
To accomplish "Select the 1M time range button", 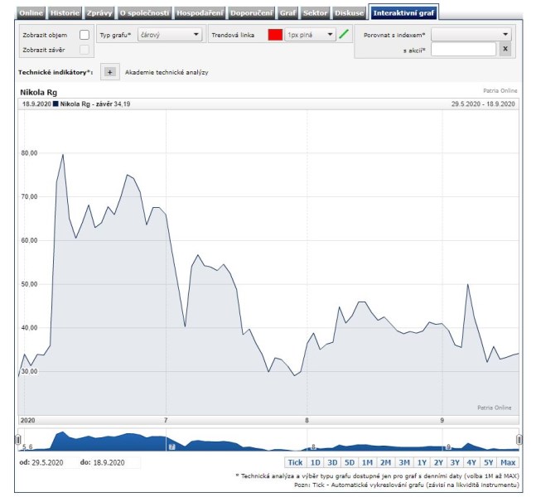I will [x=367, y=462].
